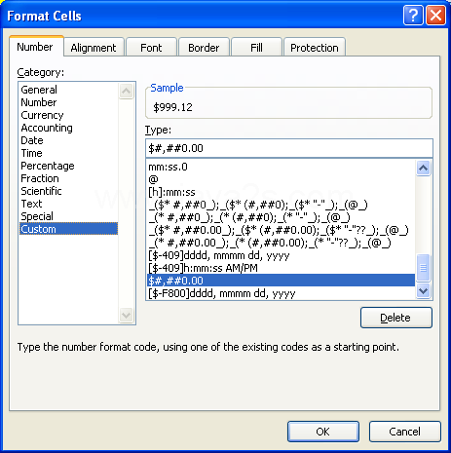Viewport: 451px width, 453px height.
Task: Choose the Accounting category
Action: point(68,128)
